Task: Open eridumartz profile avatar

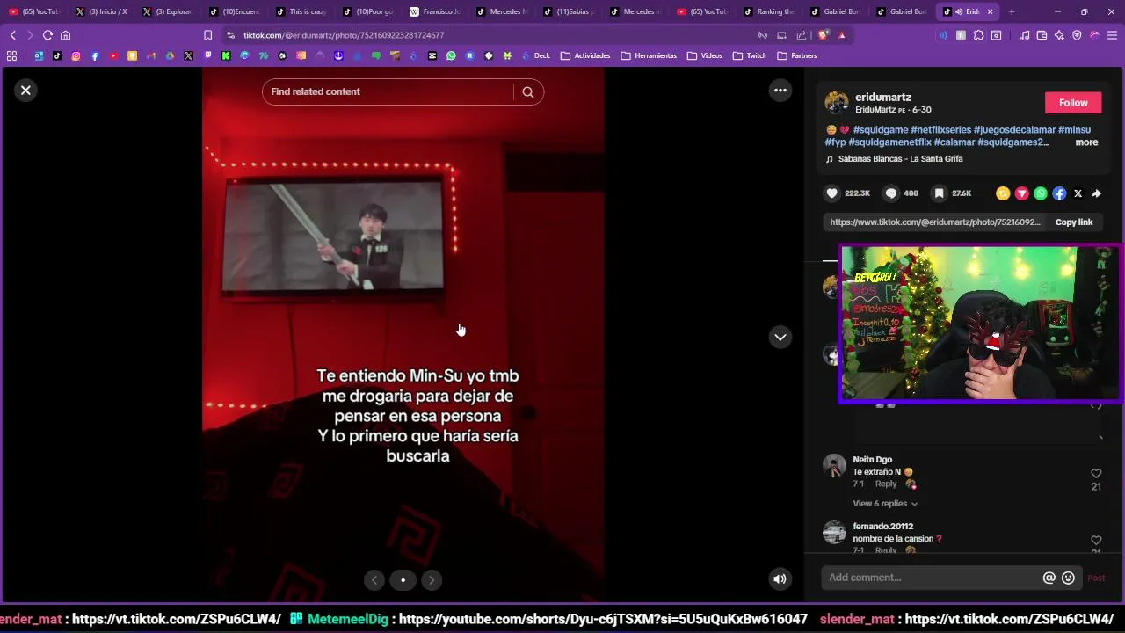Action: point(837,102)
